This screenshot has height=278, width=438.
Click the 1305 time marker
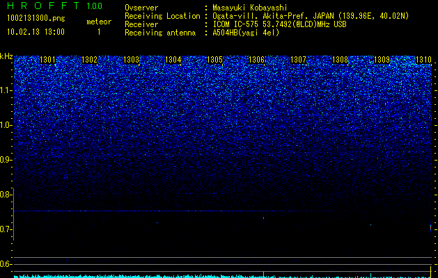[214, 60]
